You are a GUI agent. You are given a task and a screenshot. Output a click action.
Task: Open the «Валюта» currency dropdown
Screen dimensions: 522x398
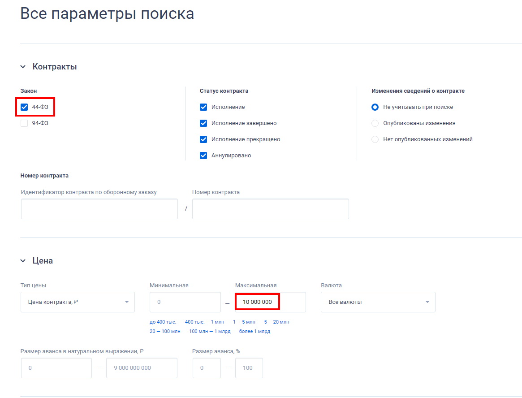coord(378,302)
